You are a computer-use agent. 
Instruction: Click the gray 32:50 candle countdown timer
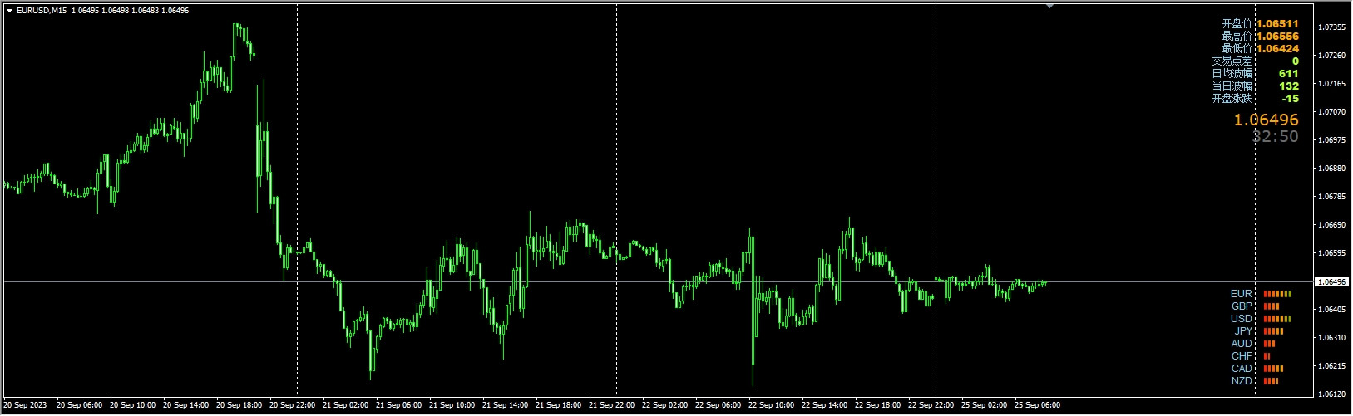(x=1276, y=137)
